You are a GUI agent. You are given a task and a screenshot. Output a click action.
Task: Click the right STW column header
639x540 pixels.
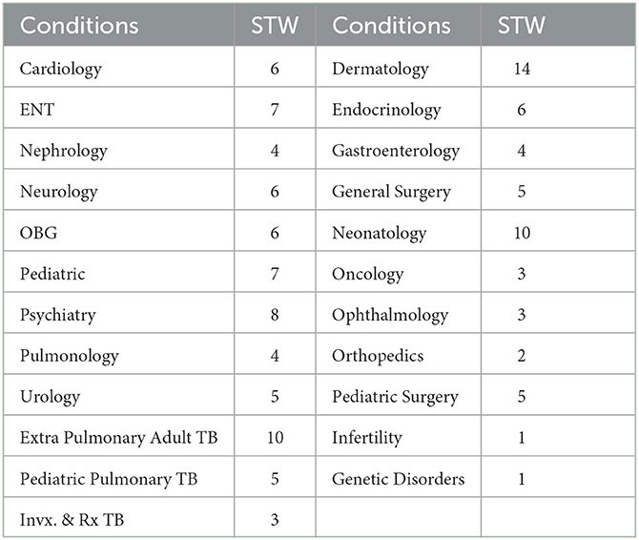pyautogui.click(x=558, y=25)
